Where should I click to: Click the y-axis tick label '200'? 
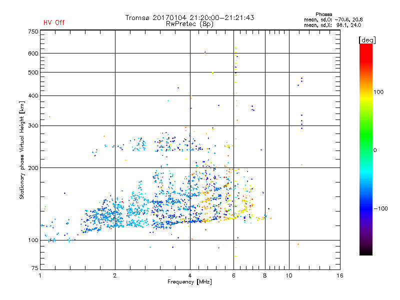pyautogui.click(x=33, y=168)
